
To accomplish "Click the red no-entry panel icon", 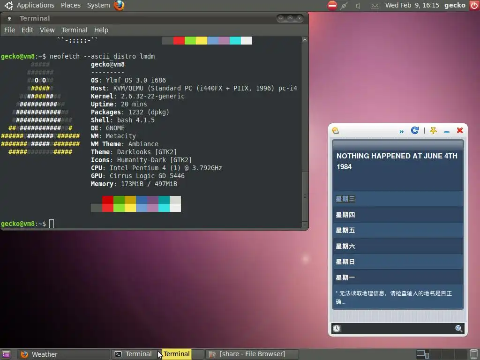I will point(332,6).
